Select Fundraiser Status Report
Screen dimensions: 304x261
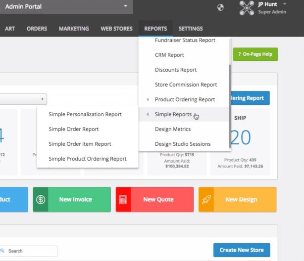point(185,40)
